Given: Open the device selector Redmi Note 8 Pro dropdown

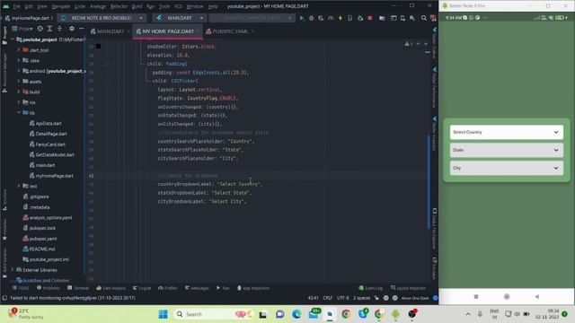Looking at the screenshot, I should click(102, 18).
